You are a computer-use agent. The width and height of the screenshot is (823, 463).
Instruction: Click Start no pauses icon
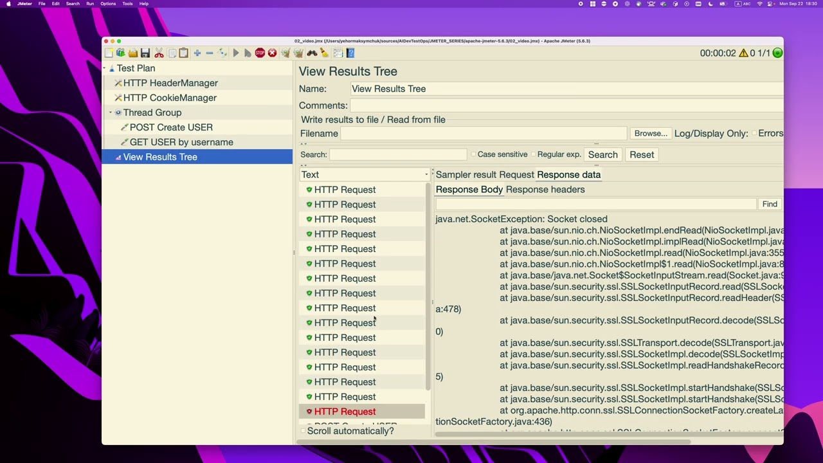(248, 53)
